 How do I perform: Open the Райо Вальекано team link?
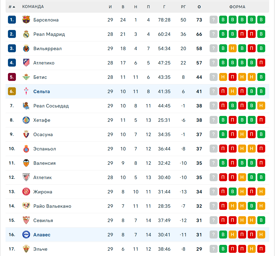tap(52, 206)
